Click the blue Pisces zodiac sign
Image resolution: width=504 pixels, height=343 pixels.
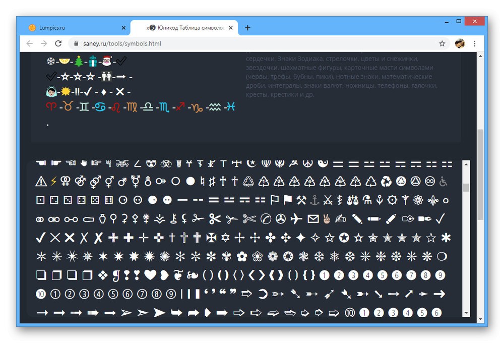(231, 106)
